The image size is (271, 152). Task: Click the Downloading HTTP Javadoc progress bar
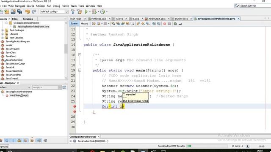coord(207,146)
